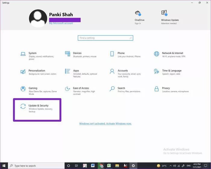Click the 'Type here to search' taskbar box
This screenshot has width=211, height=169.
pyautogui.click(x=36, y=166)
